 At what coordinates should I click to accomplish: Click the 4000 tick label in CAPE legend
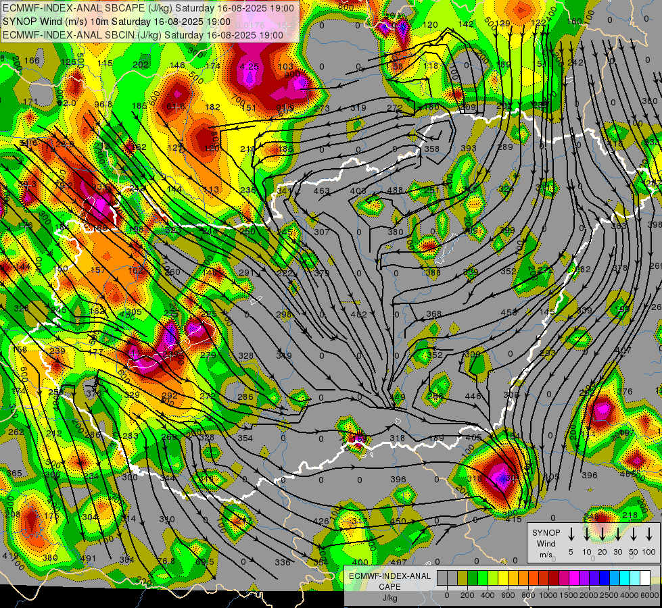pos(630,595)
